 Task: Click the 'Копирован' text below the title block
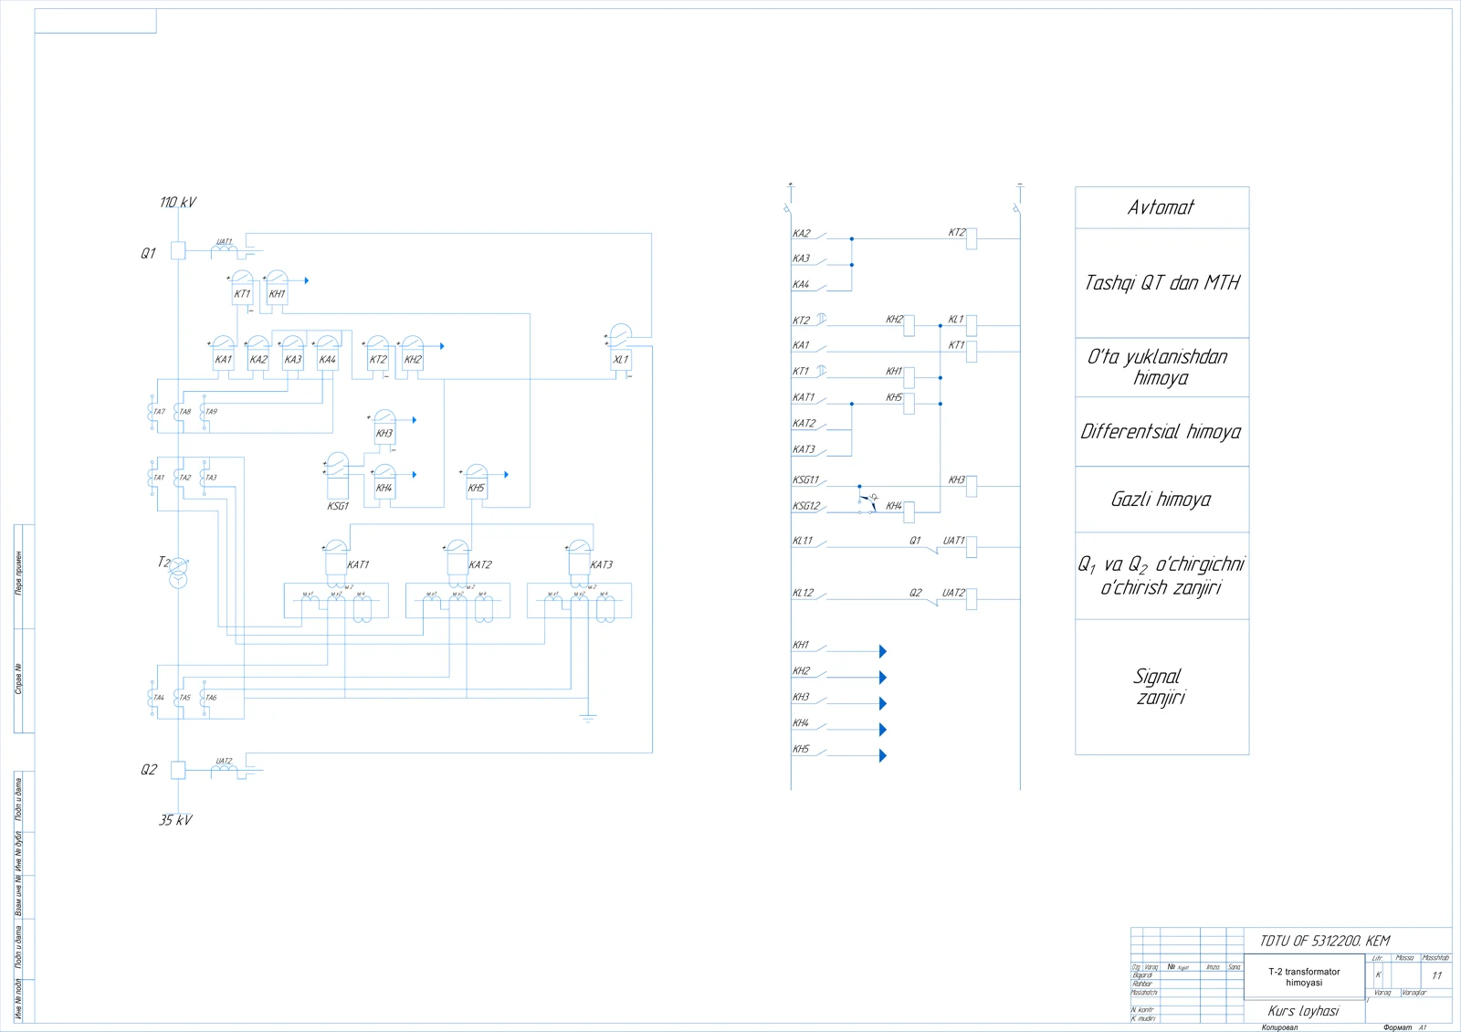point(1279,1027)
